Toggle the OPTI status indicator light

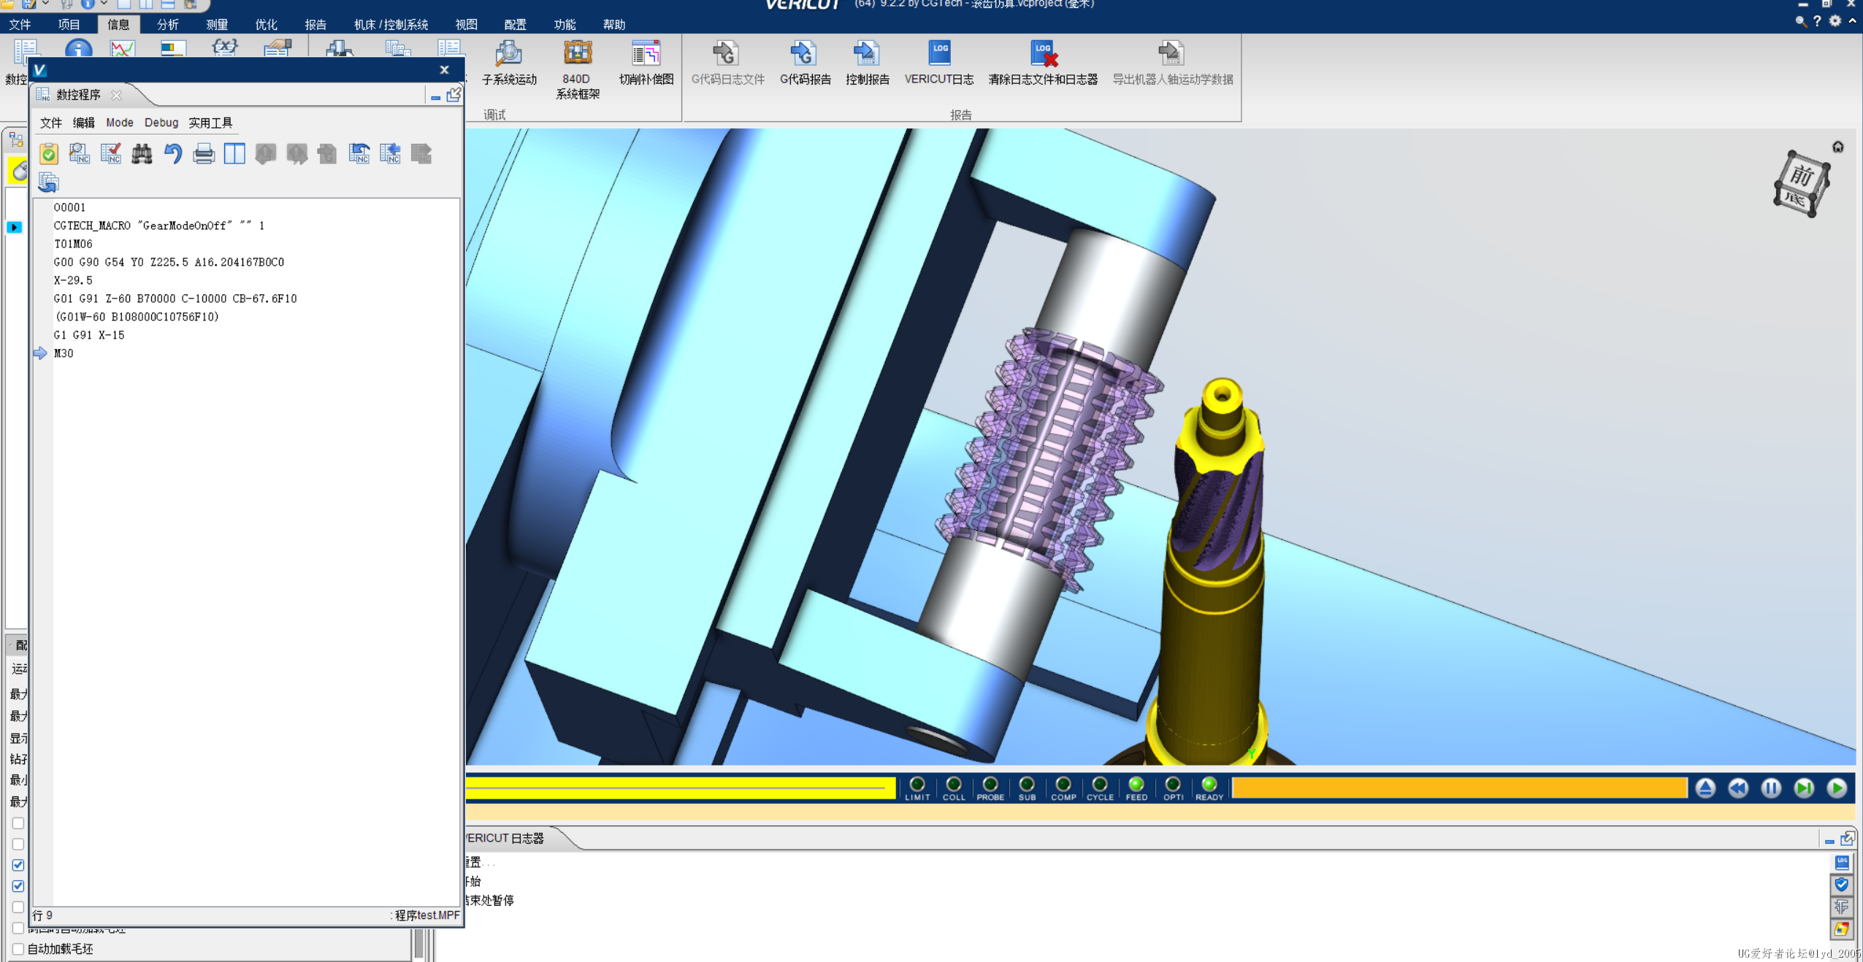(1173, 785)
